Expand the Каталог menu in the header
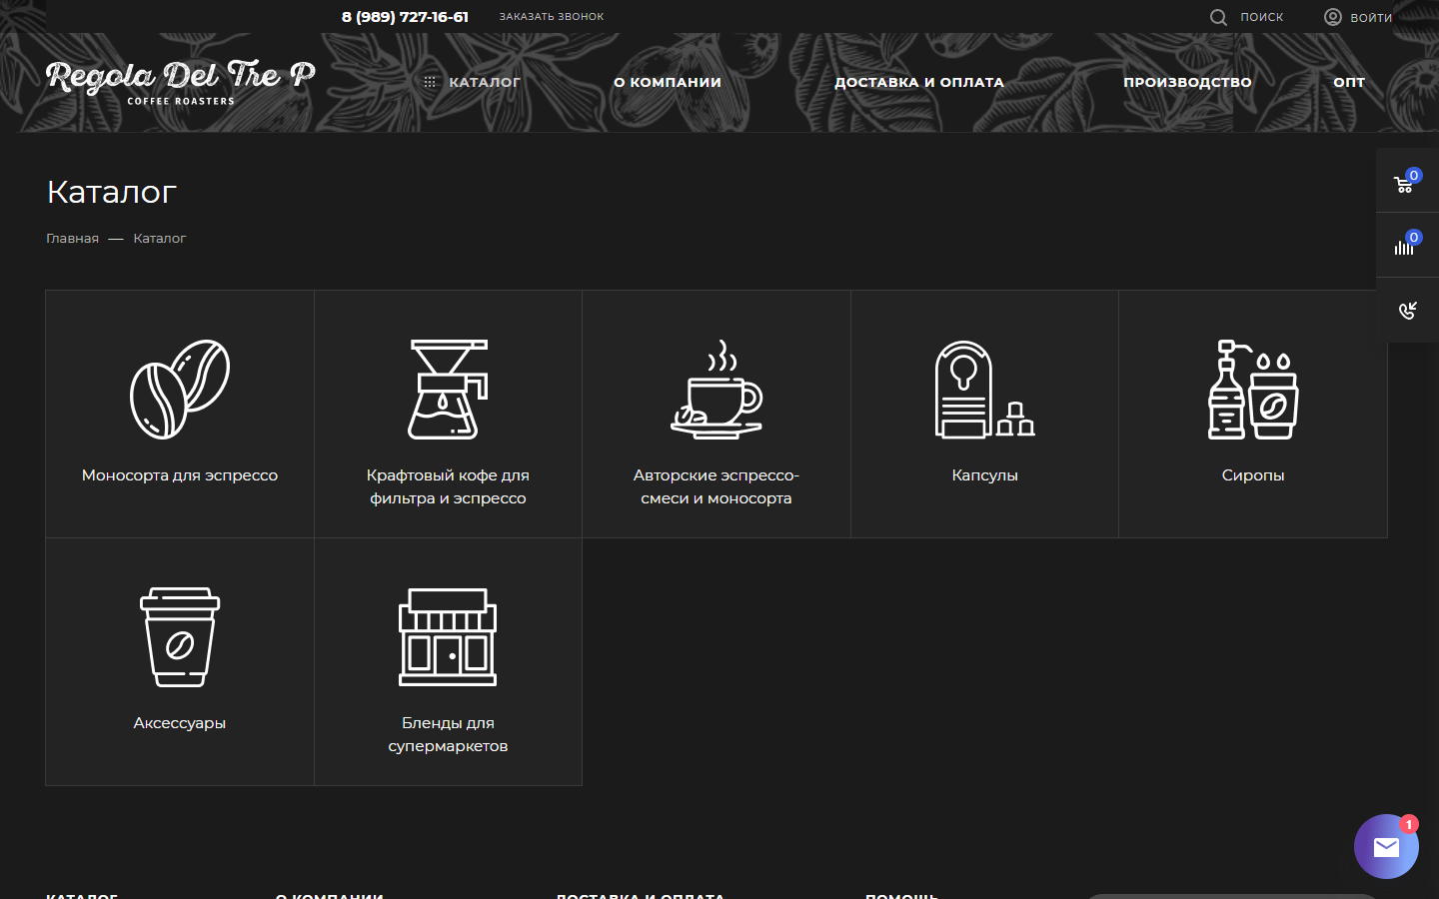The width and height of the screenshot is (1439, 899). pos(473,82)
